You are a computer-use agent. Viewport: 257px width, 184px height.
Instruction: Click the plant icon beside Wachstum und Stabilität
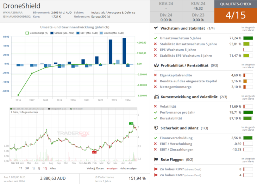click(x=156, y=28)
